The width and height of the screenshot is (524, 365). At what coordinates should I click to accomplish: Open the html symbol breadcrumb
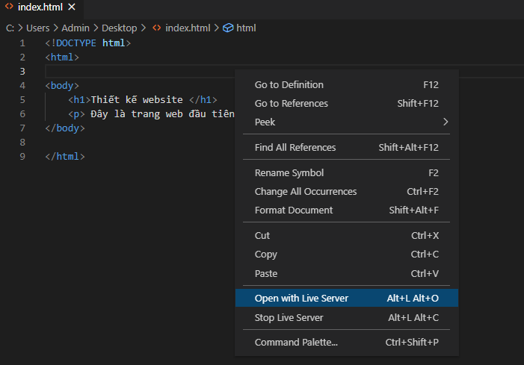(246, 28)
